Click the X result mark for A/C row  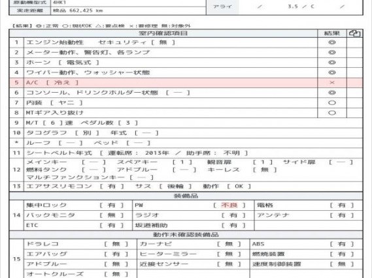coord(332,83)
